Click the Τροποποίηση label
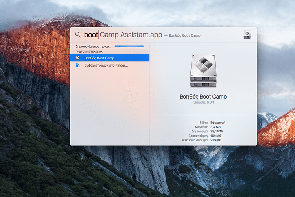295x197 pixels. click(198, 136)
